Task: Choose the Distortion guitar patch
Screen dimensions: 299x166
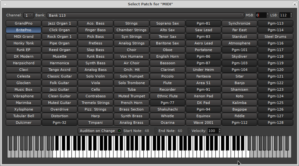Action: [x=59, y=116]
